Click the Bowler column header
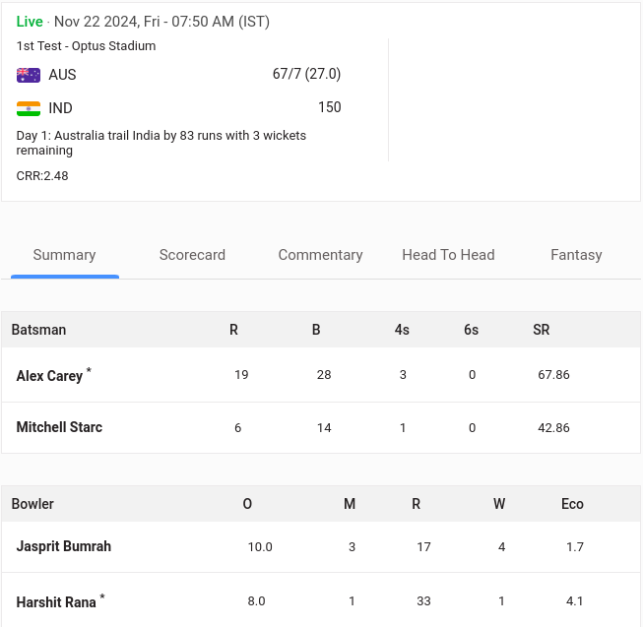643x627 pixels. [x=32, y=504]
